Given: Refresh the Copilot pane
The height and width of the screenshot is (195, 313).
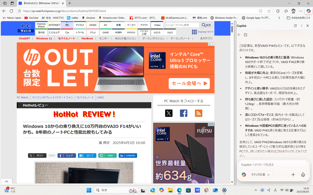Looking at the screenshot, I should click(295, 26).
